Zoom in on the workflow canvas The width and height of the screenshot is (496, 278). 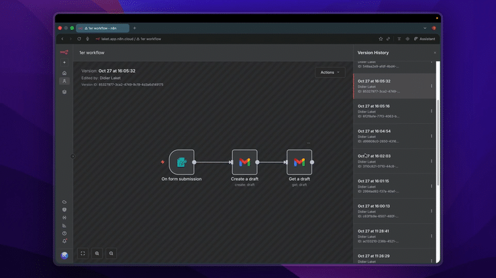97,253
